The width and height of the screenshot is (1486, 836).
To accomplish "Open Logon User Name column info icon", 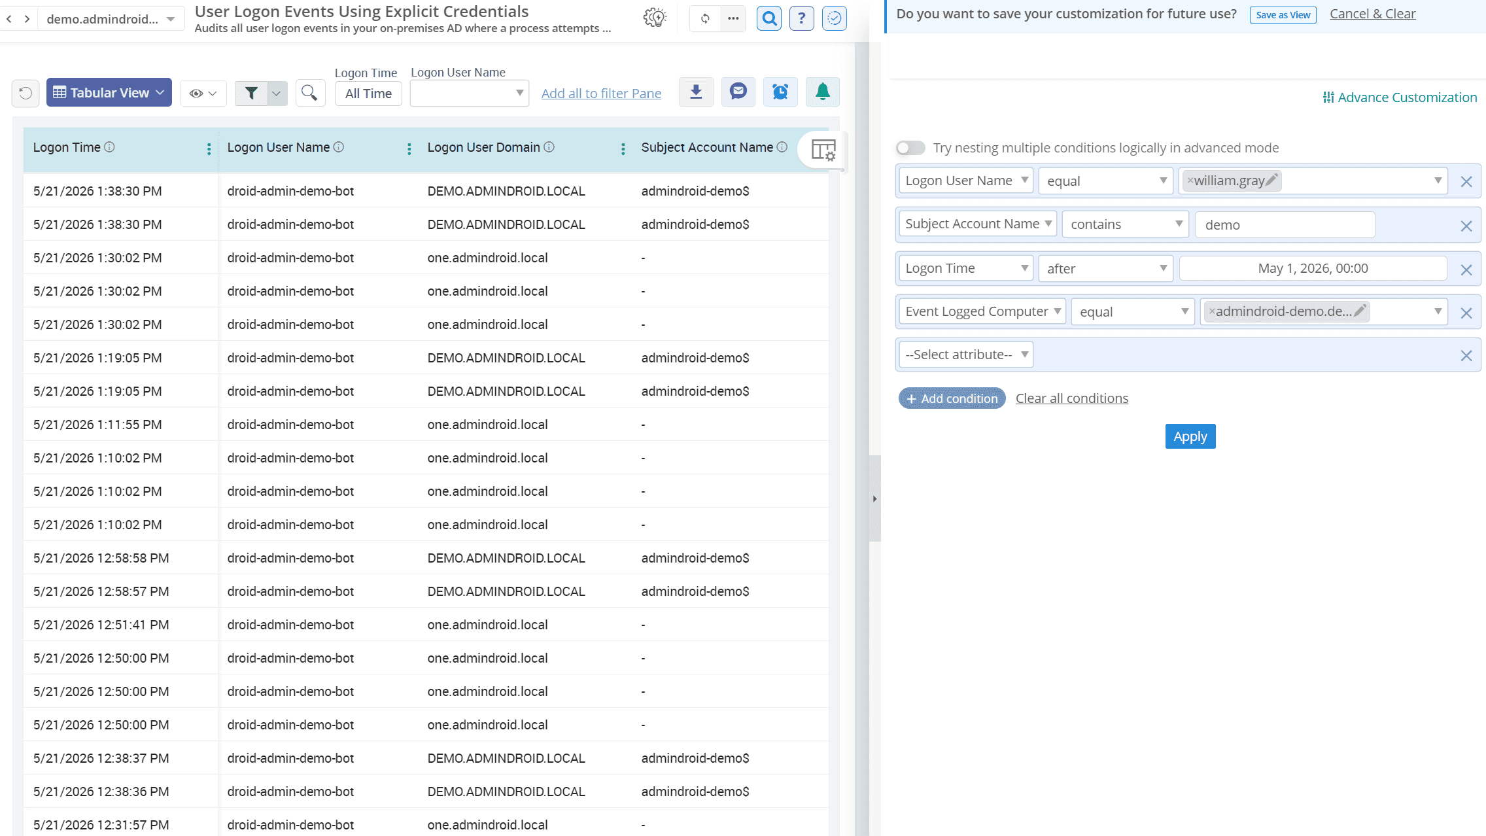I will (x=339, y=147).
